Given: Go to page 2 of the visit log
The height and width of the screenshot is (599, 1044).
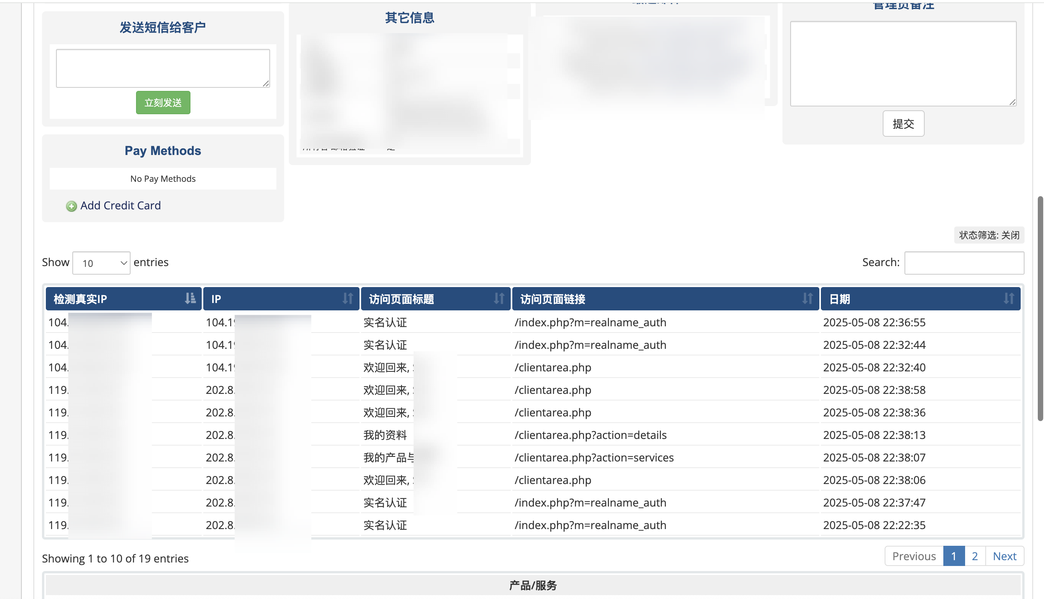Looking at the screenshot, I should 974,556.
